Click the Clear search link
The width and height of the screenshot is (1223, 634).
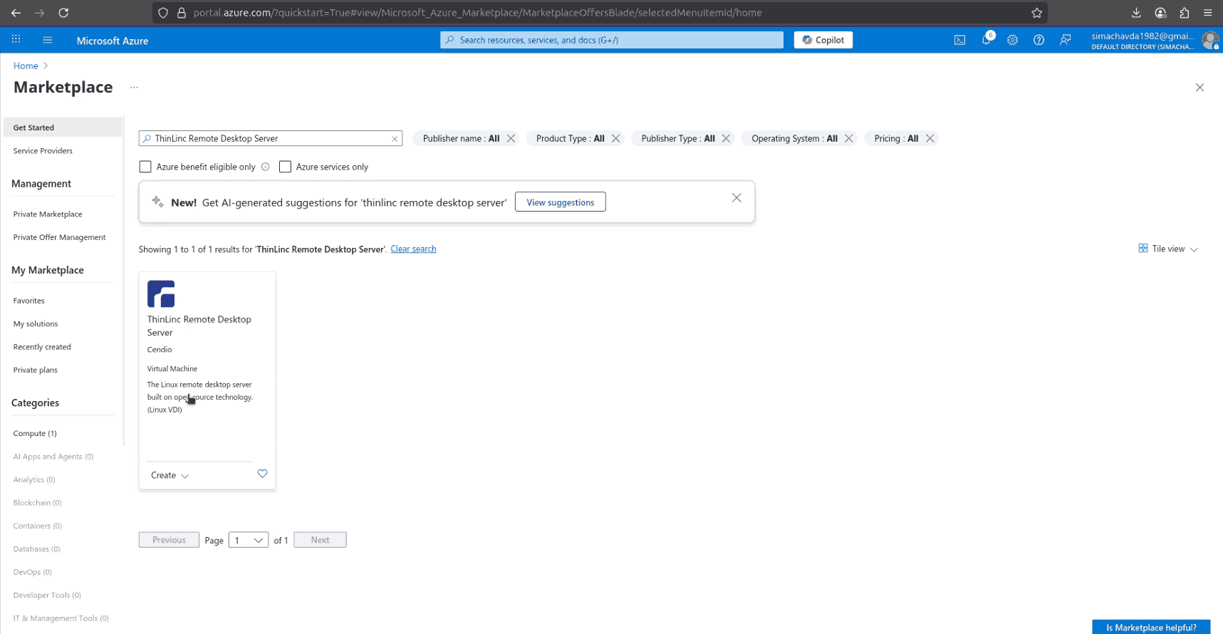(x=413, y=249)
